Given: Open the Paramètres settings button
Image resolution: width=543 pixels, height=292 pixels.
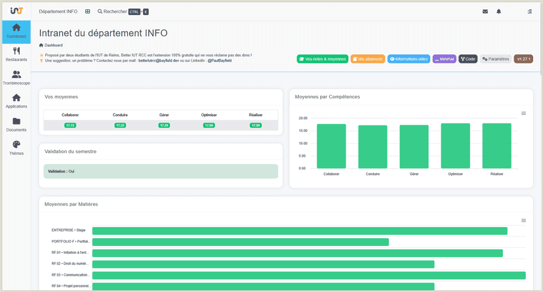Looking at the screenshot, I should 496,59.
